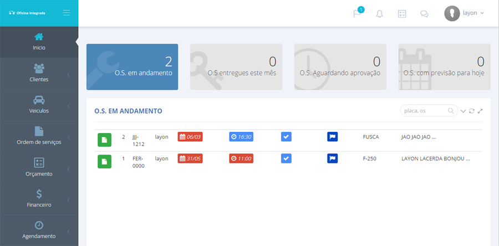Click blue checkmark on JJJ-1212 row
The width and height of the screenshot is (499, 246).
click(x=286, y=137)
